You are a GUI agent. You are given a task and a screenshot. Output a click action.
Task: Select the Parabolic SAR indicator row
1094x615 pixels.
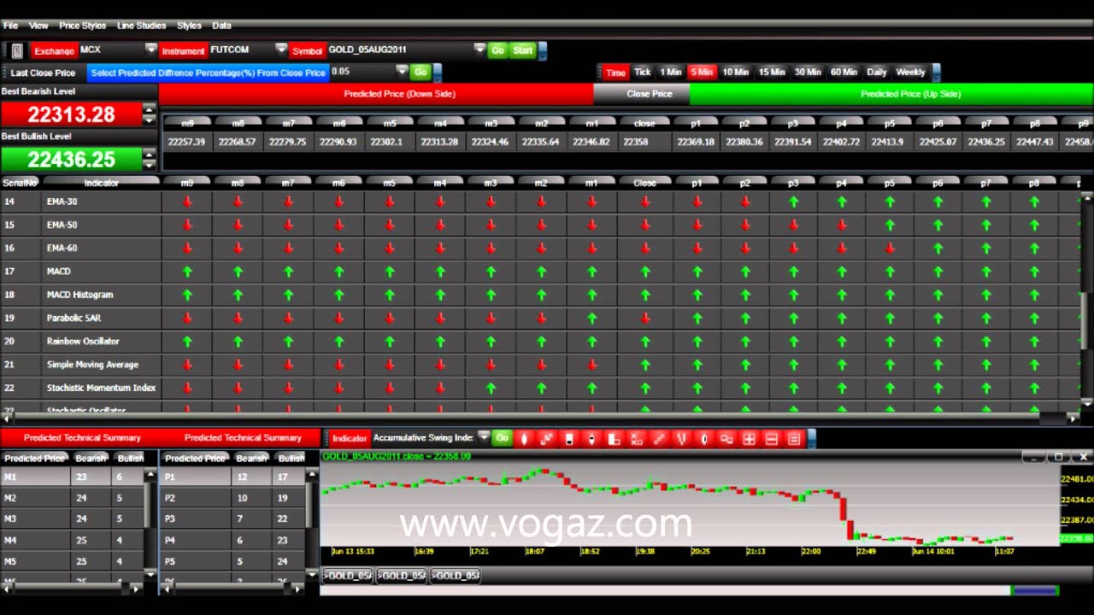(x=540, y=318)
